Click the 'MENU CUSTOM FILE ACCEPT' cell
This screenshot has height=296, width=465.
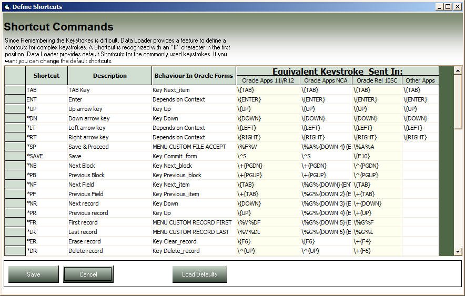pos(194,147)
